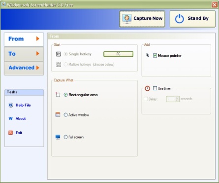Click the Capture What group label

click(x=63, y=80)
